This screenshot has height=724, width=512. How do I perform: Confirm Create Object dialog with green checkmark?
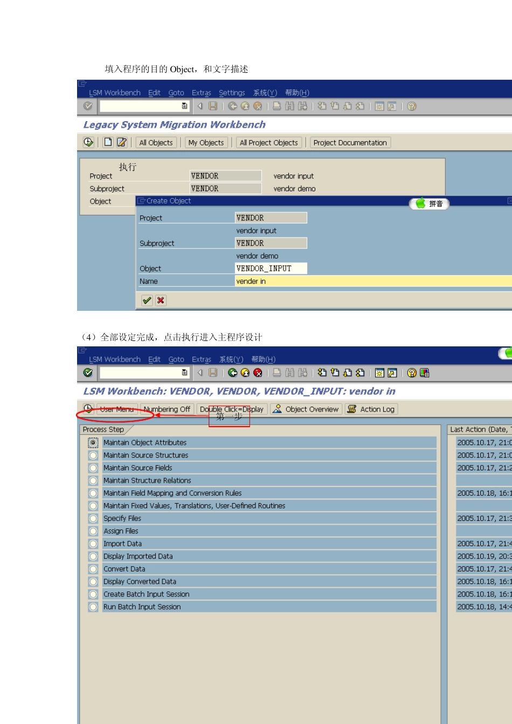pyautogui.click(x=147, y=301)
